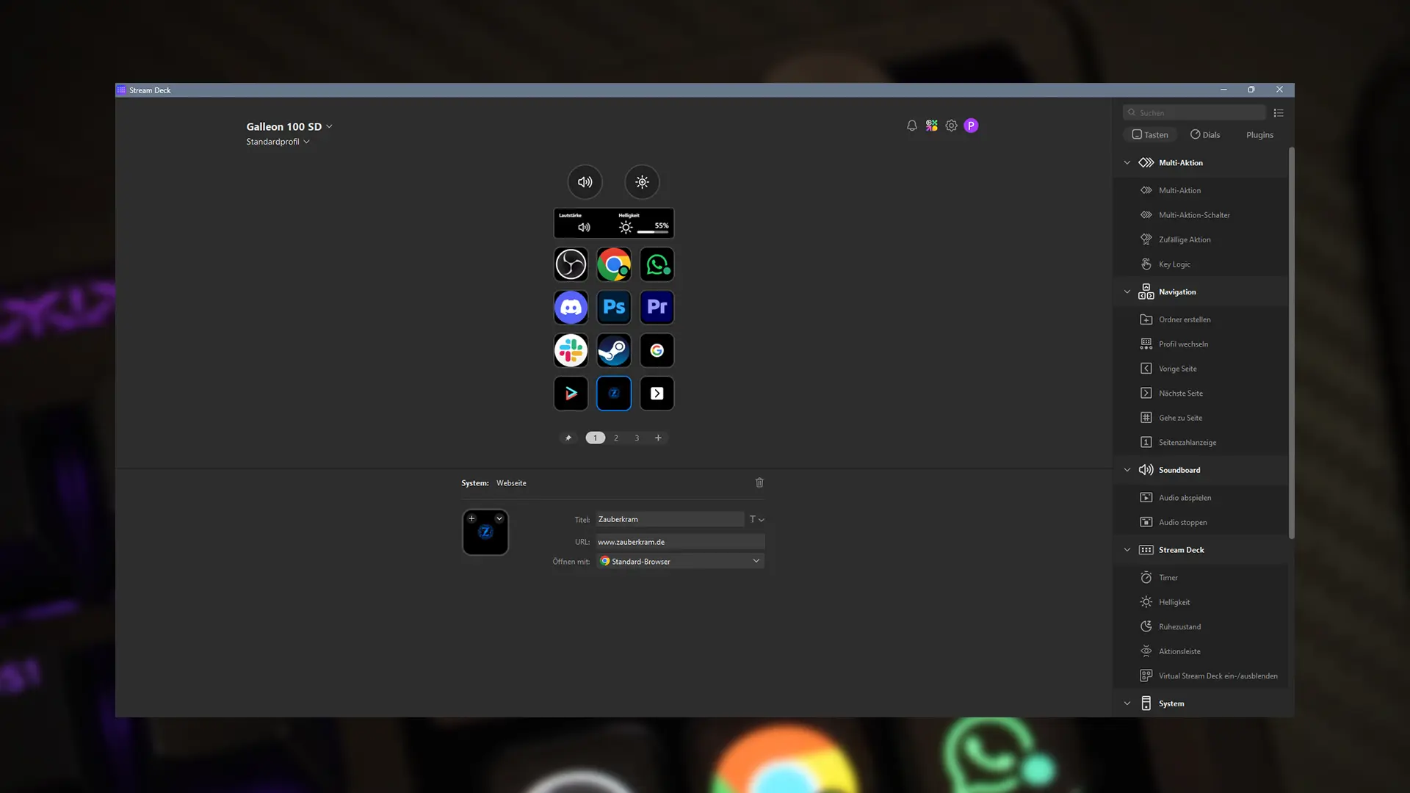Switch to the Dials tab
Image resolution: width=1410 pixels, height=793 pixels.
(x=1205, y=135)
